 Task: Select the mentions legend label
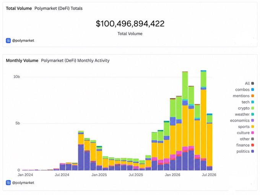(241, 96)
